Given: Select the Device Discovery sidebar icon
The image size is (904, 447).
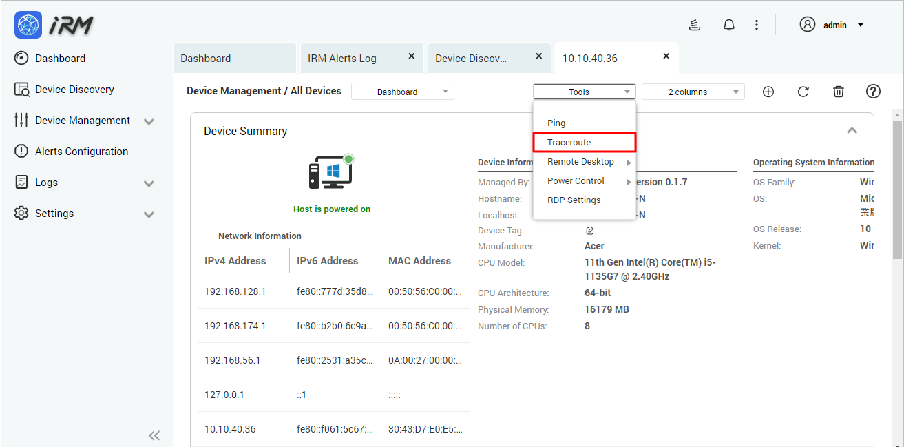Looking at the screenshot, I should click(21, 89).
